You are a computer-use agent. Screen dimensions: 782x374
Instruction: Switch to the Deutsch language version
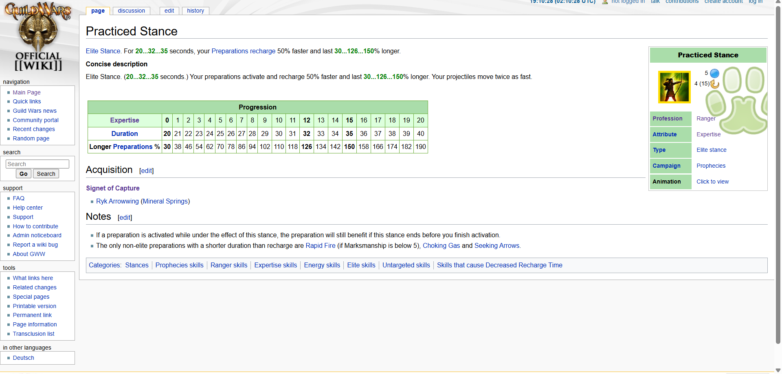[24, 358]
